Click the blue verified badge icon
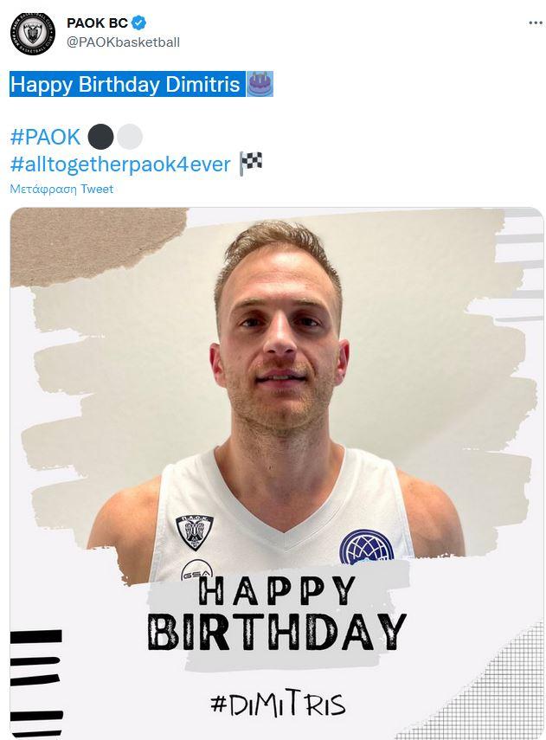Screen dimensions: 546x740 point(138,23)
